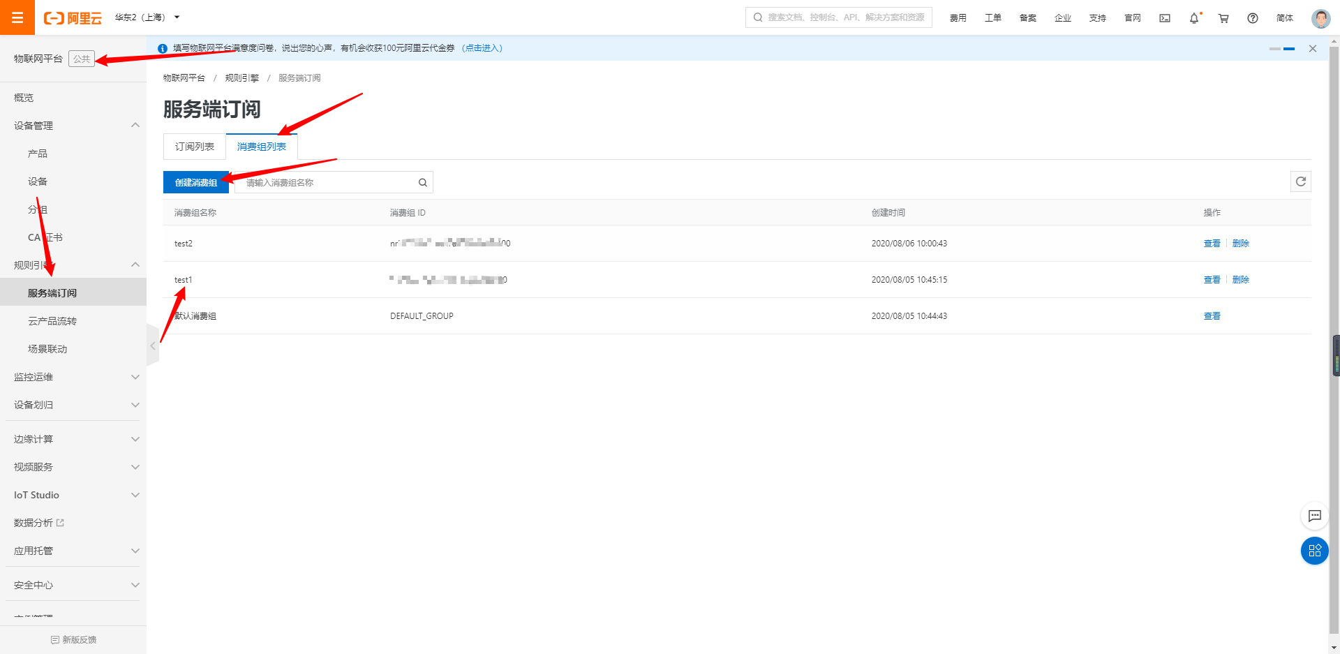Screen dimensions: 1340x654
Task: Close the survey notification banner
Action: coord(1313,48)
